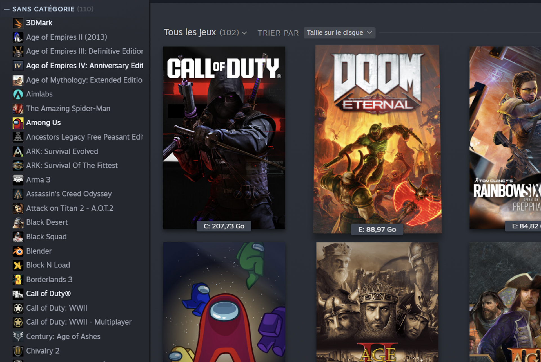Screen dimensions: 541x362
Task: Click The Amazing Spider-Man icon
Action: pos(18,108)
